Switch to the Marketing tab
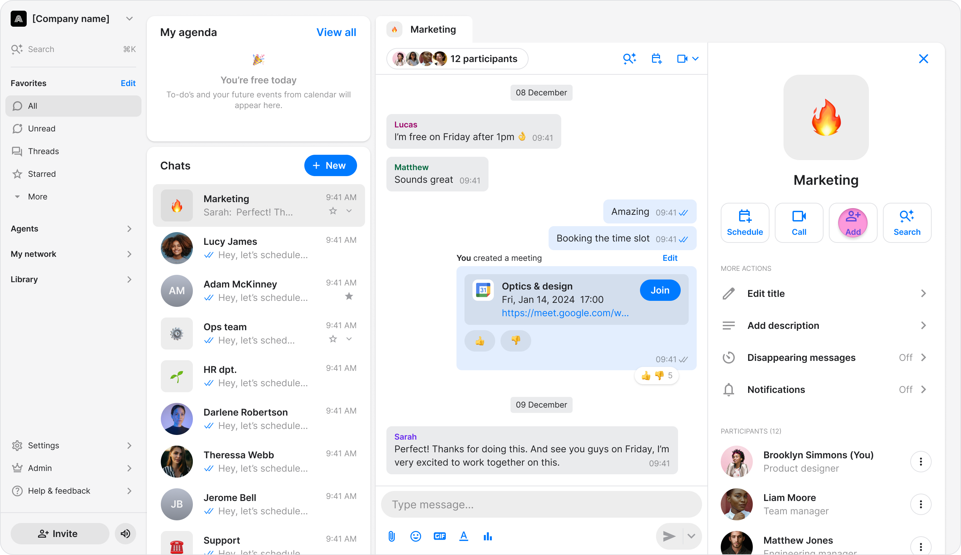Image resolution: width=961 pixels, height=555 pixels. [424, 29]
